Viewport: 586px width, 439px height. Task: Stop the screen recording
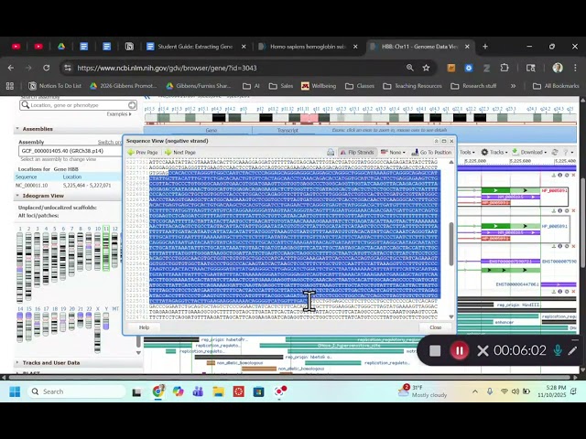[x=435, y=350]
